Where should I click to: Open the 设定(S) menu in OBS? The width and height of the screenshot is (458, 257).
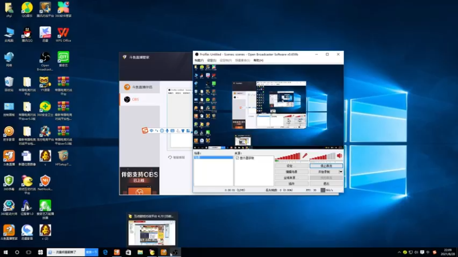[x=211, y=61]
